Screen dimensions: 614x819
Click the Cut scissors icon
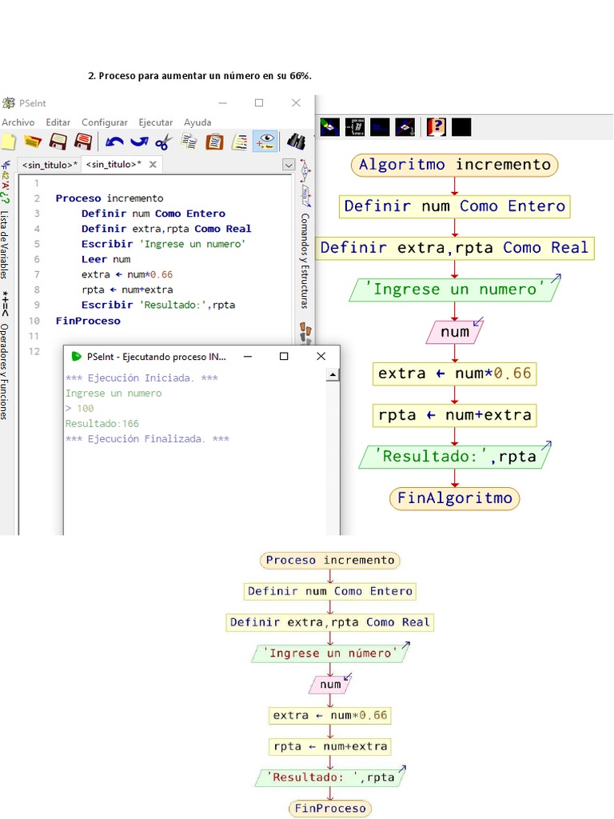[x=164, y=142]
